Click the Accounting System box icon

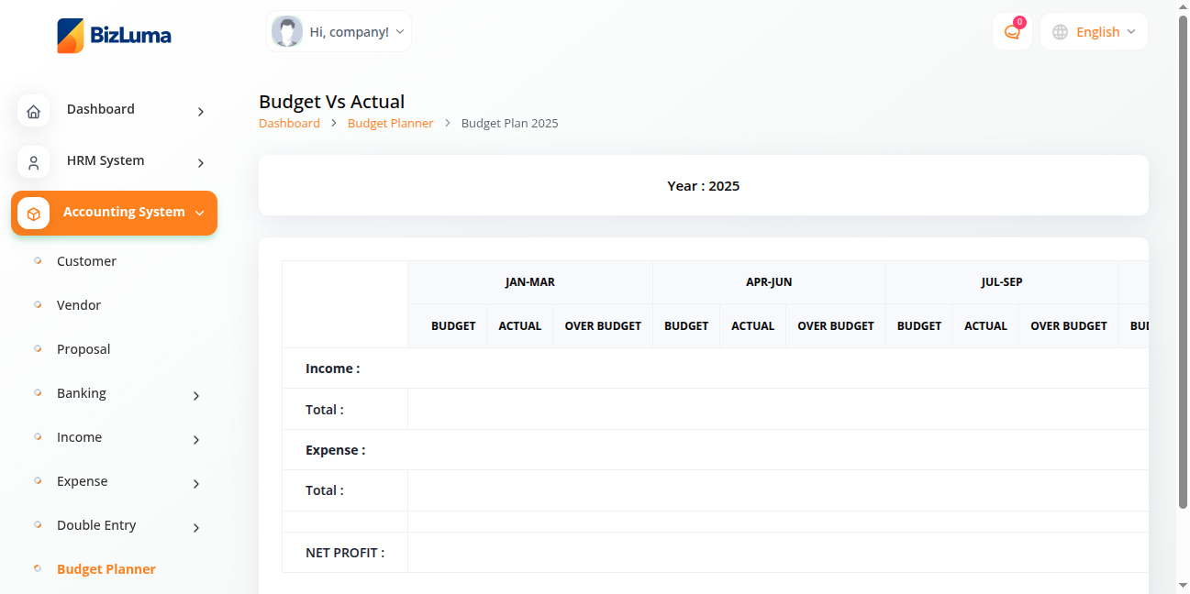tap(34, 214)
